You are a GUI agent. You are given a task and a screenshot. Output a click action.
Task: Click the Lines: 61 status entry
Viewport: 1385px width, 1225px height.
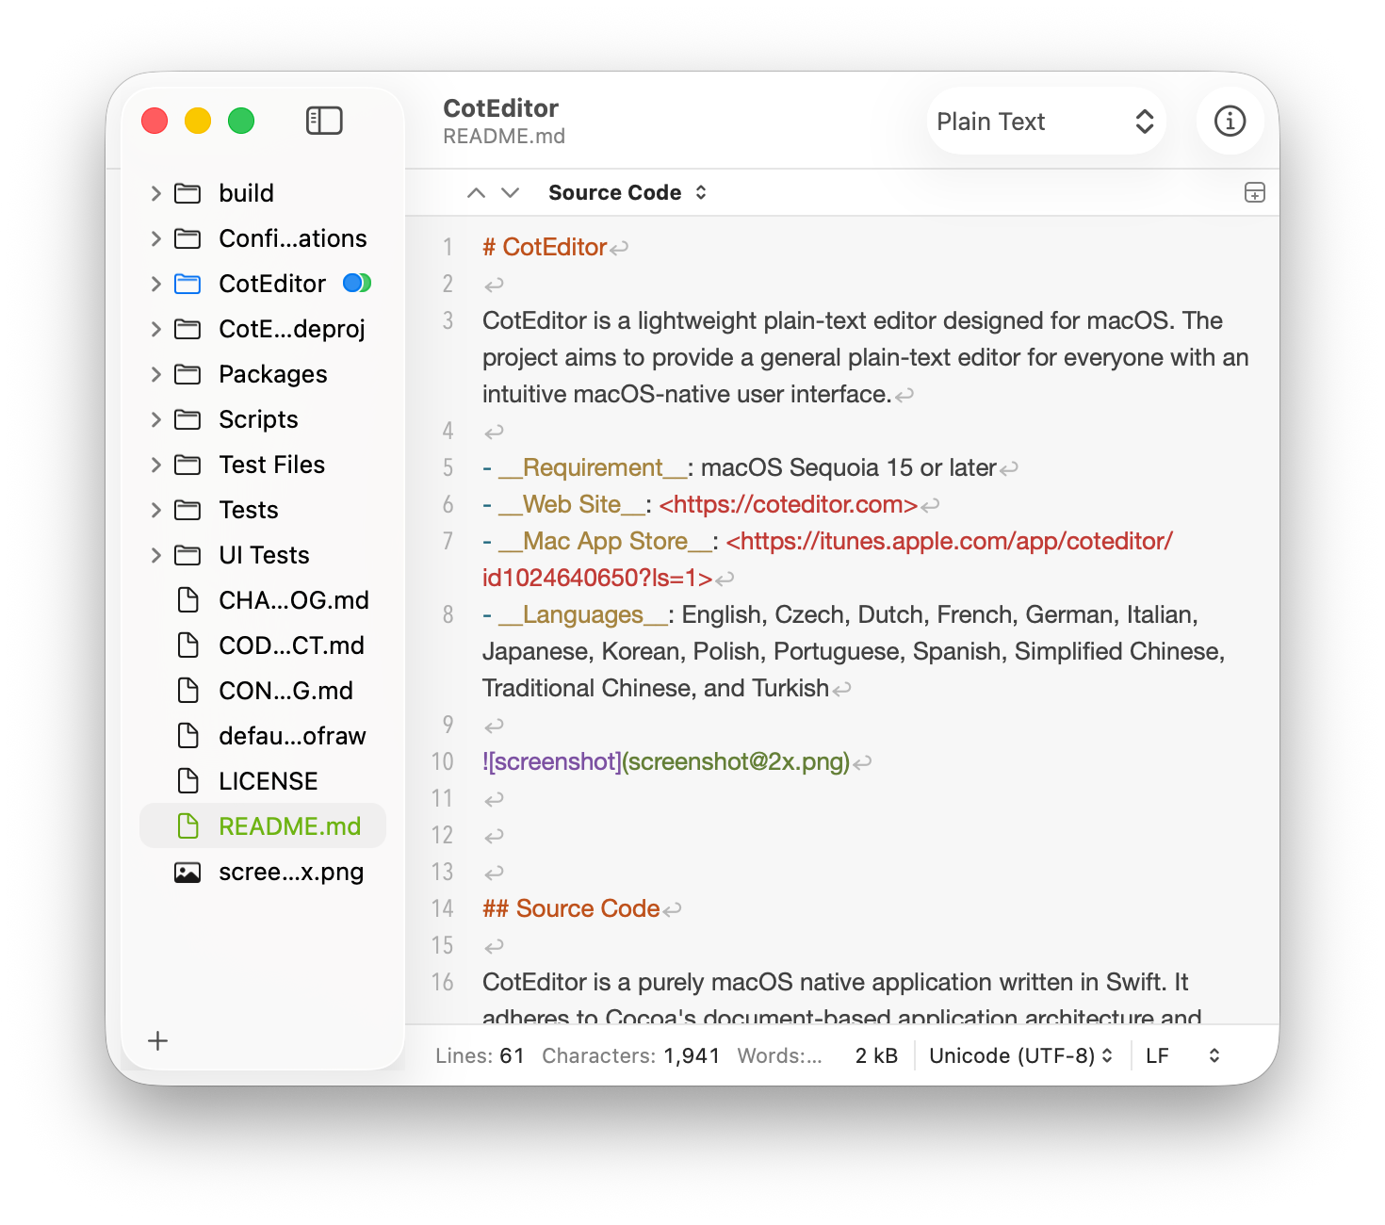[x=480, y=1055]
